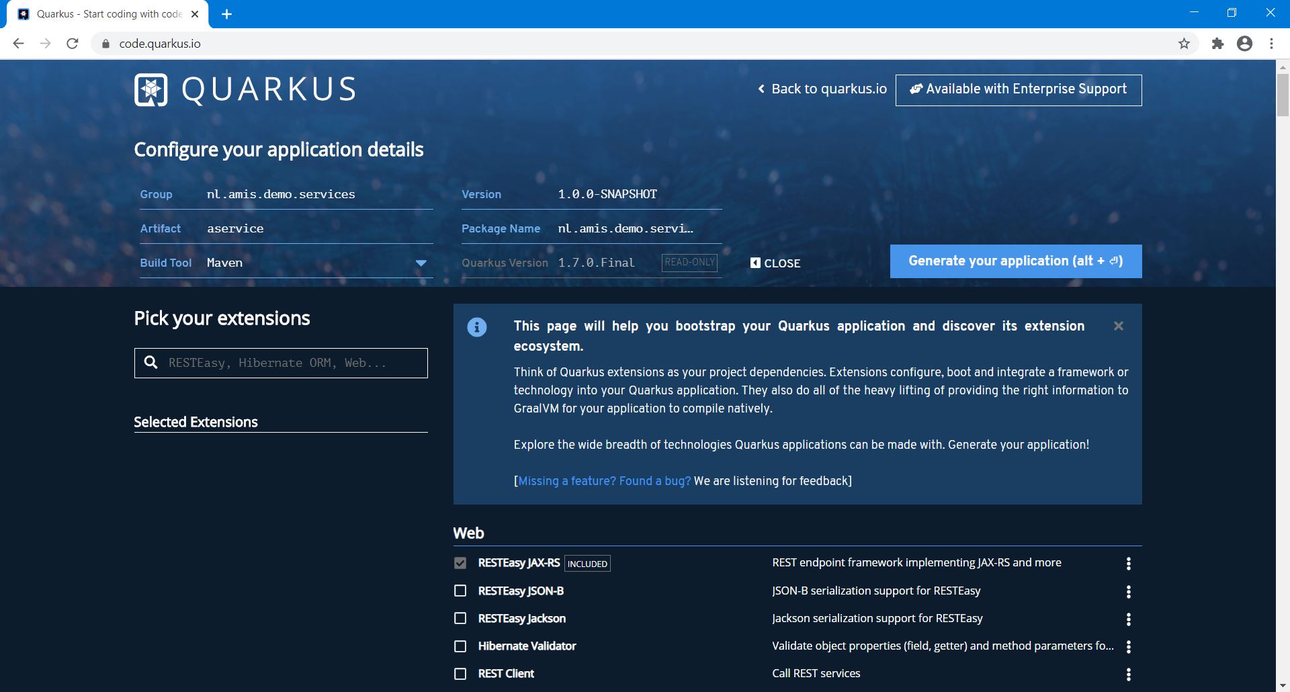Open more options for RESTEasy JAX-RS
The height and width of the screenshot is (692, 1290).
click(x=1128, y=564)
